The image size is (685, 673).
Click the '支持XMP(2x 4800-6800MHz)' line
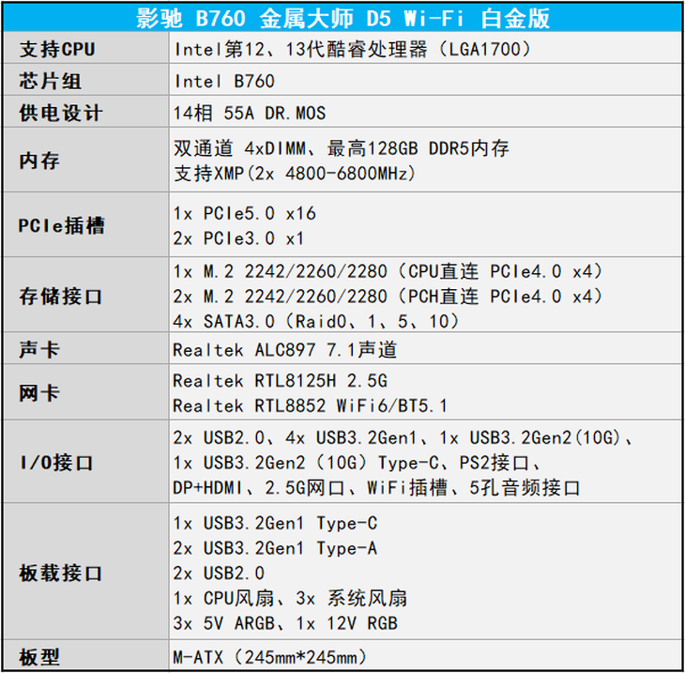point(295,174)
